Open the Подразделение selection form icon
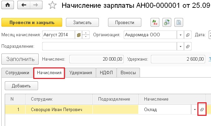The image size is (211, 126). (188, 46)
